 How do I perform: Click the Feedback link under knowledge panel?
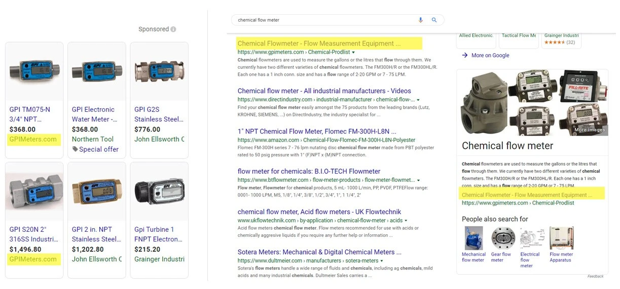pos(595,276)
